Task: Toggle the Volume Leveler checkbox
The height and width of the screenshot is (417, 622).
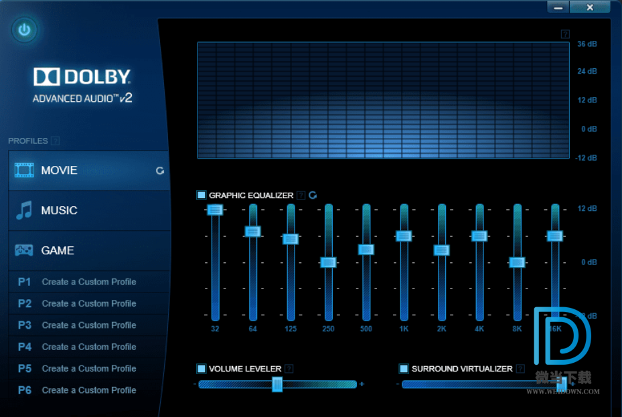Action: (201, 369)
